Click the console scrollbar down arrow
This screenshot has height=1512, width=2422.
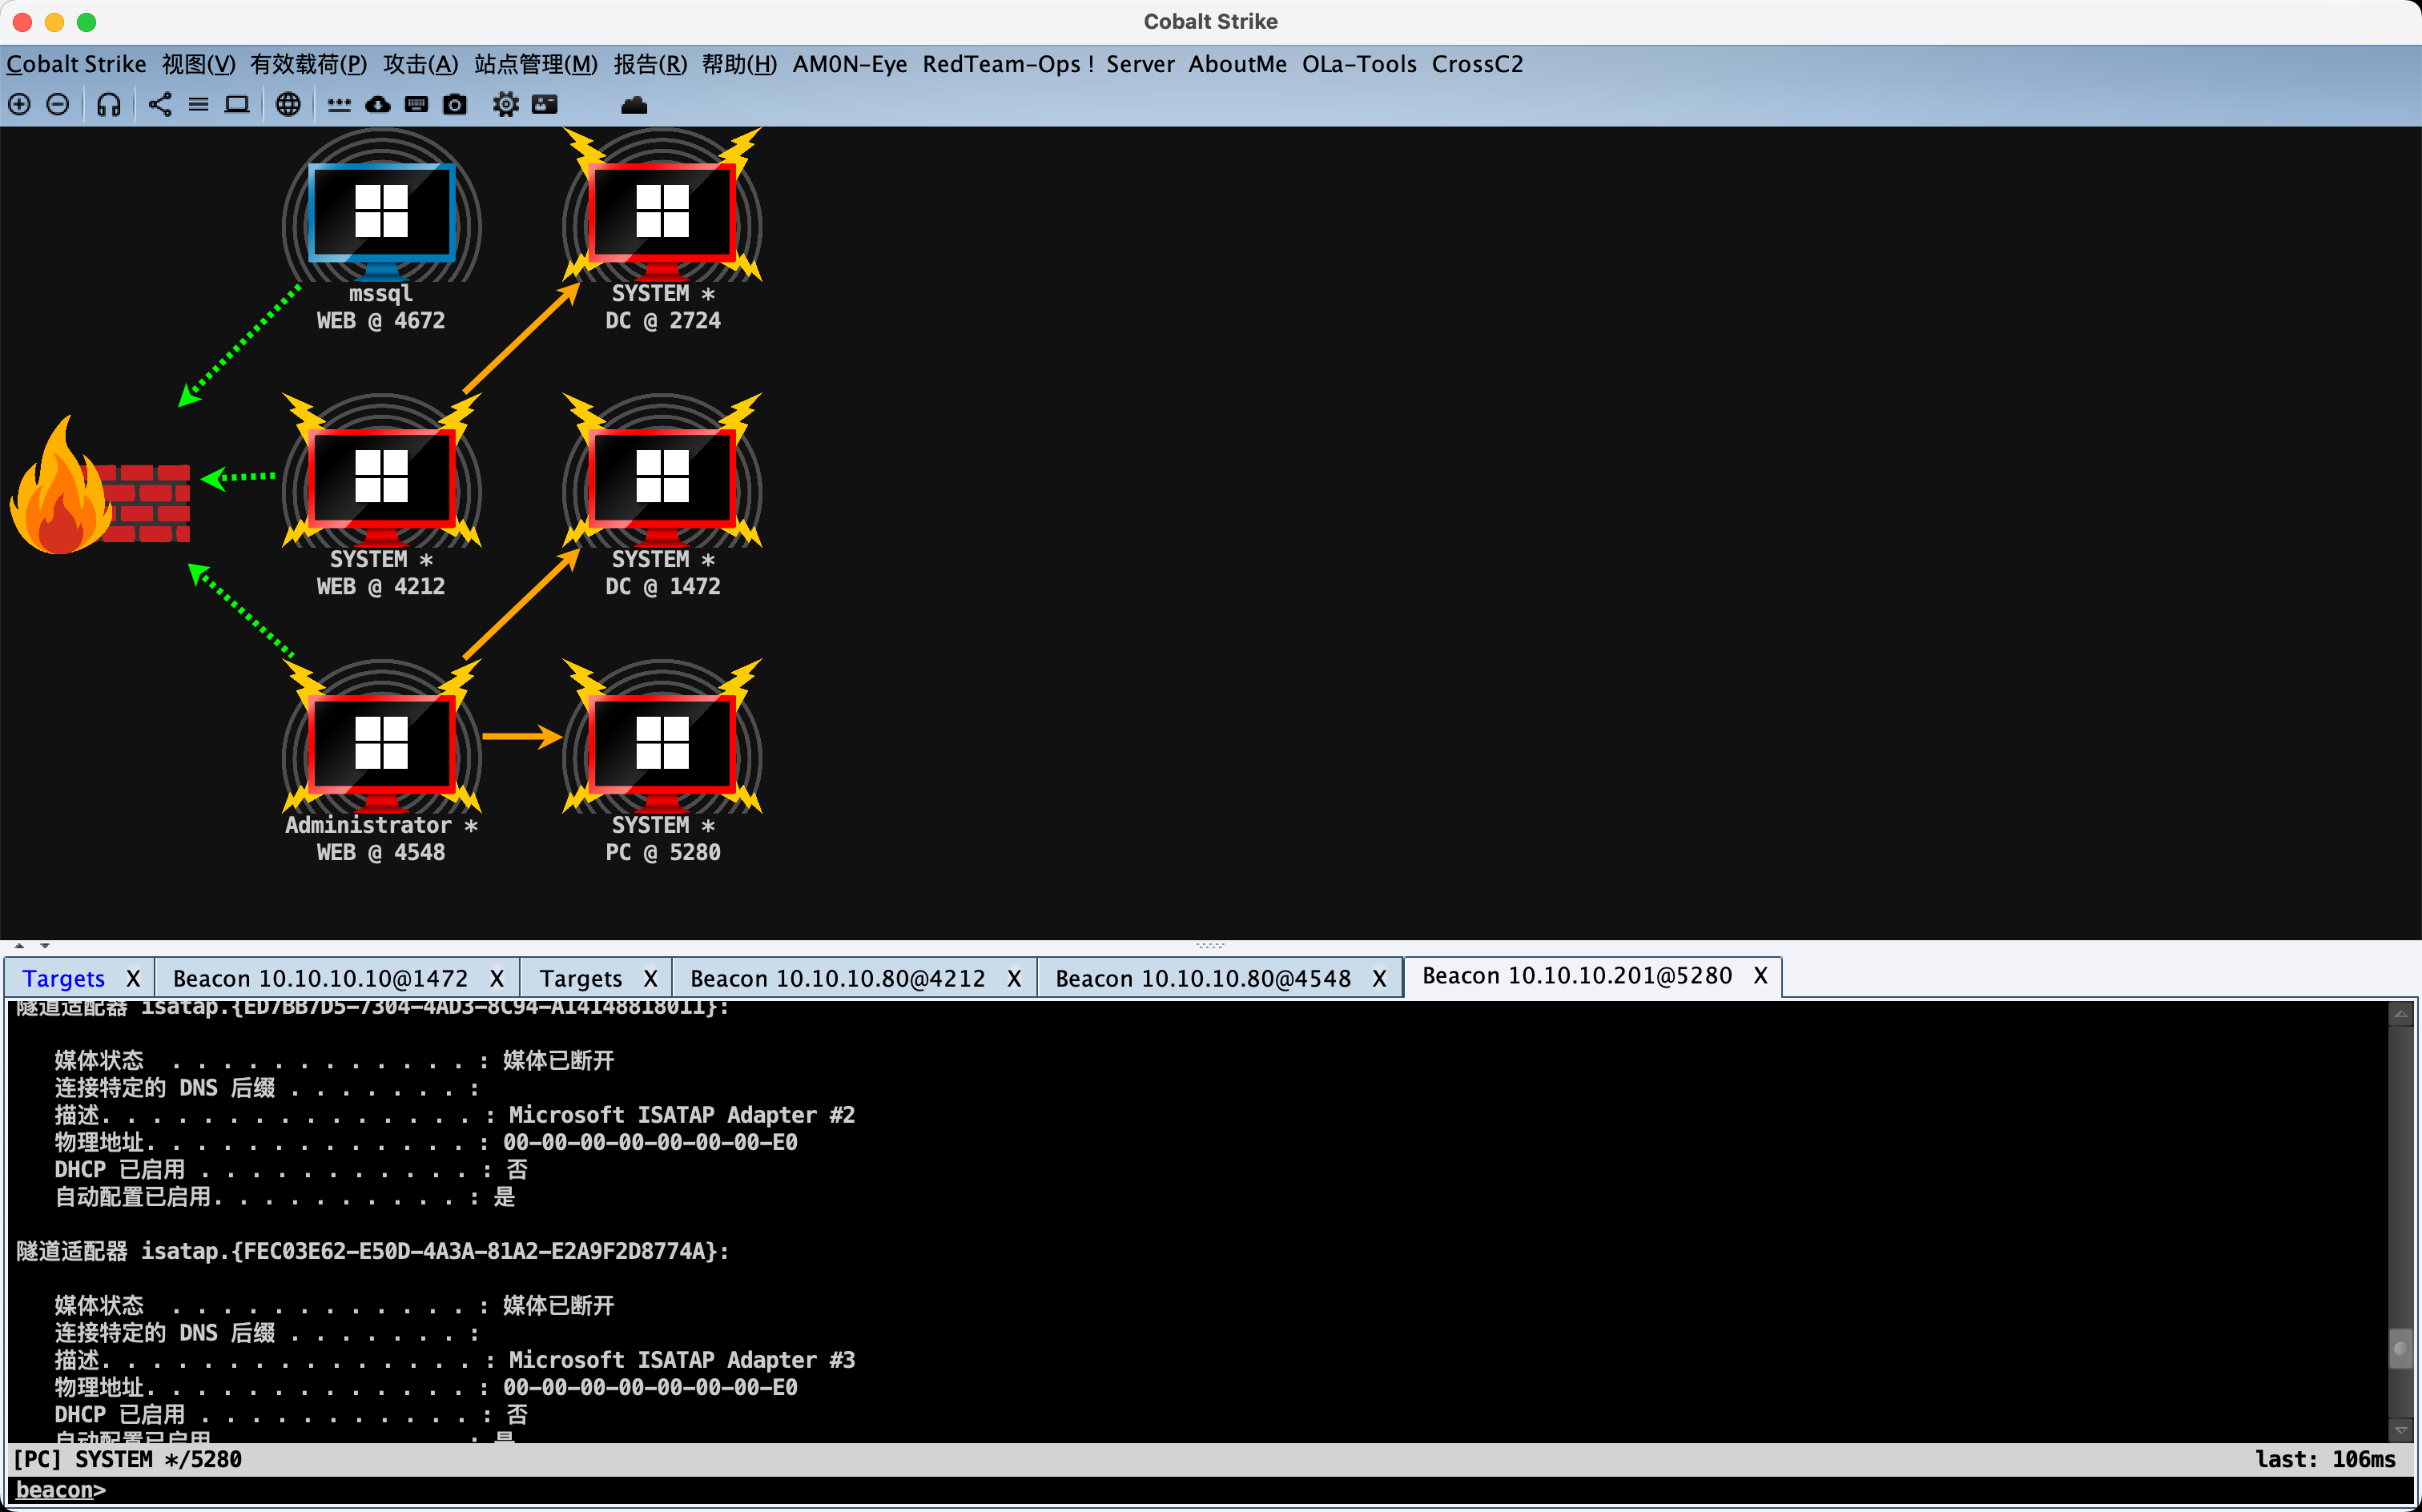[2400, 1430]
